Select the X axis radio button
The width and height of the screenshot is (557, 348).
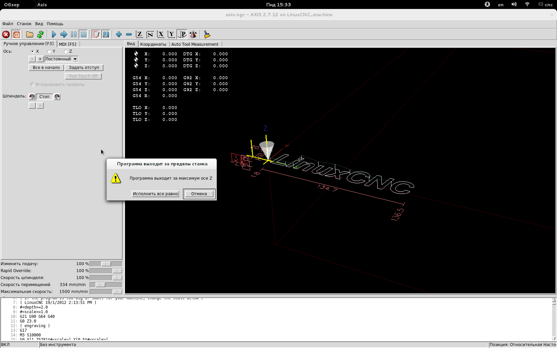click(32, 51)
